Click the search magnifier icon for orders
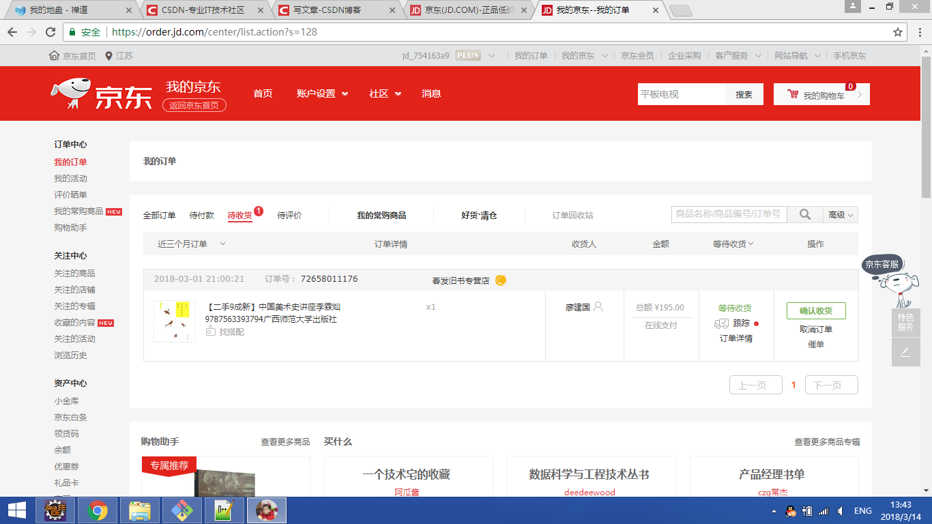 pos(805,214)
